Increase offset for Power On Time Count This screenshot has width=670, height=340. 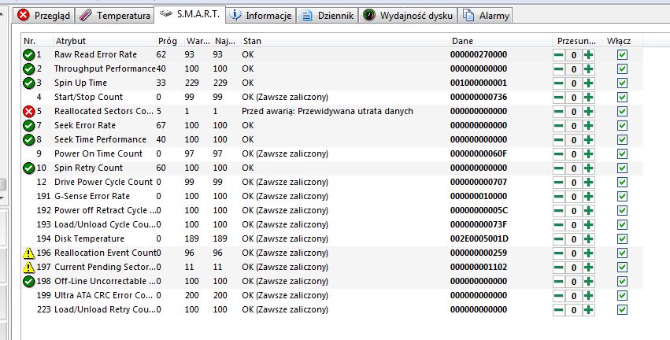pos(588,153)
